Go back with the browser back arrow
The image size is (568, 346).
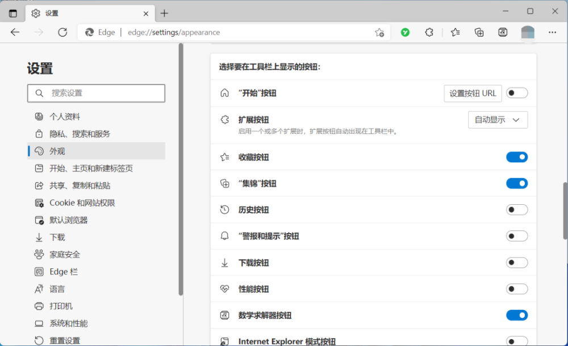coord(15,32)
